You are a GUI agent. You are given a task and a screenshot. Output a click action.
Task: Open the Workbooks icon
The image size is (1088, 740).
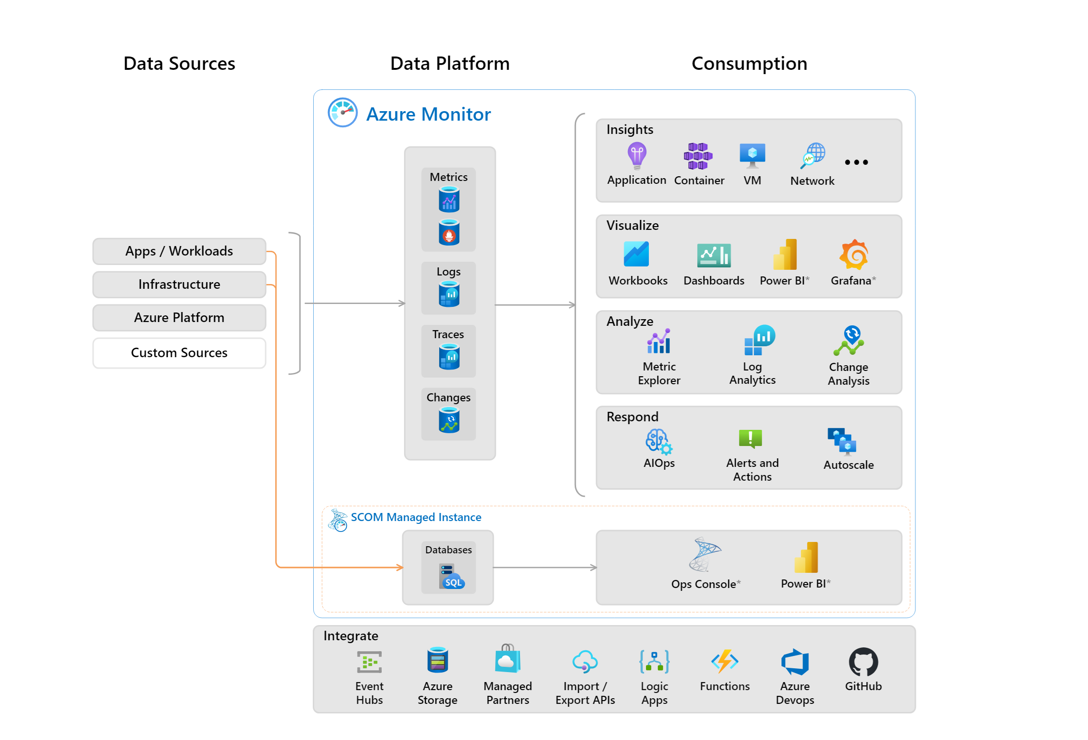pyautogui.click(x=636, y=254)
